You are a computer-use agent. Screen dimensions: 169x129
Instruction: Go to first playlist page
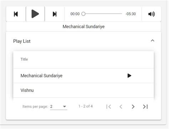[x=109, y=107]
